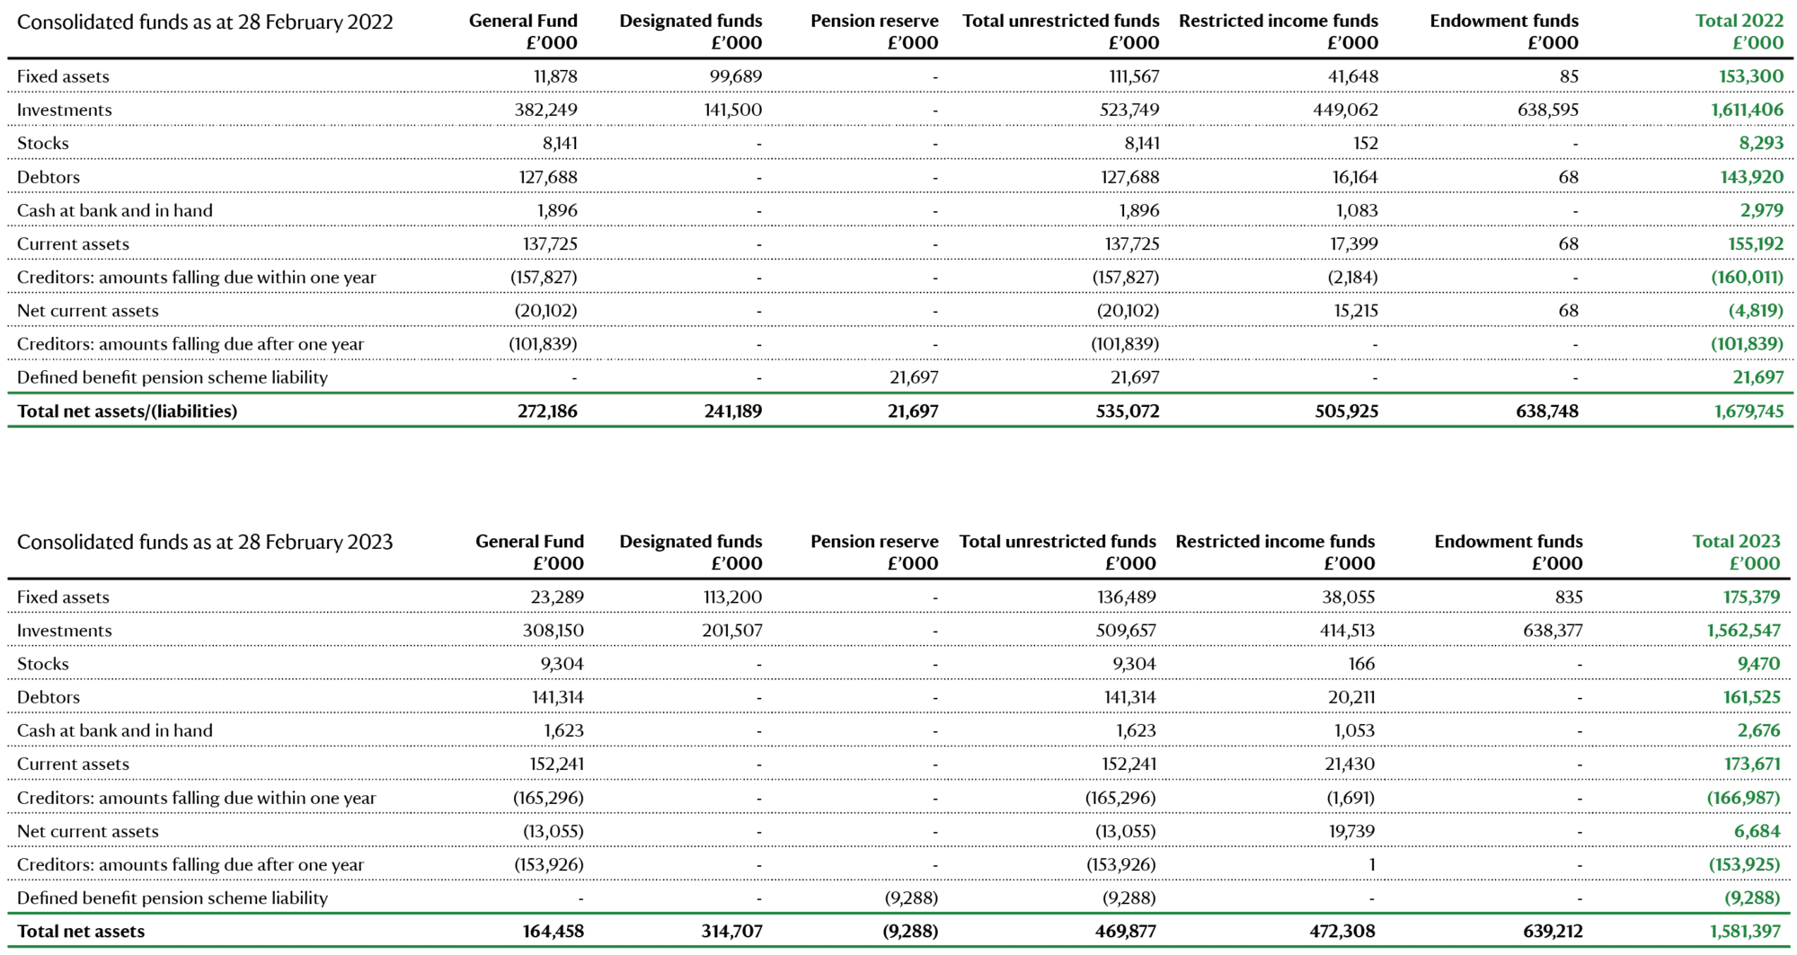The height and width of the screenshot is (955, 1797).
Task: Click the 2022 stocks total 8,293
Action: tap(1761, 143)
